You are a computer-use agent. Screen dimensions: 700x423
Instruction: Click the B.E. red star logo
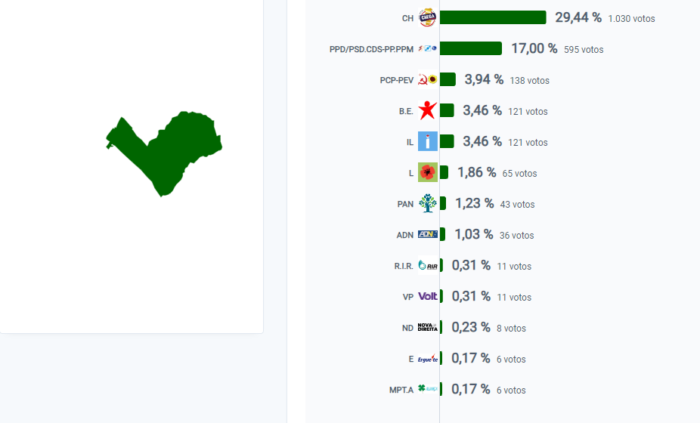(x=427, y=110)
